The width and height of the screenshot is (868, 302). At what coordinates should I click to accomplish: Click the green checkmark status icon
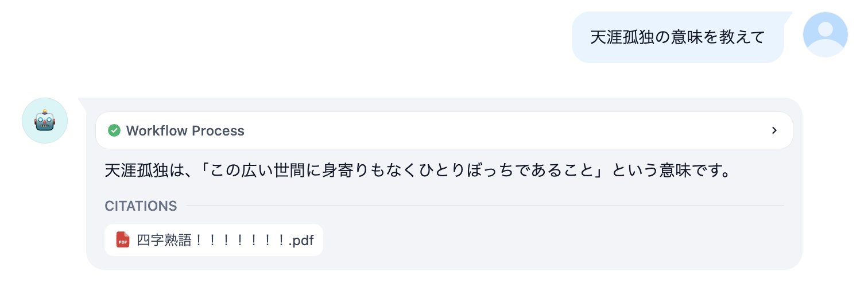[x=114, y=130]
